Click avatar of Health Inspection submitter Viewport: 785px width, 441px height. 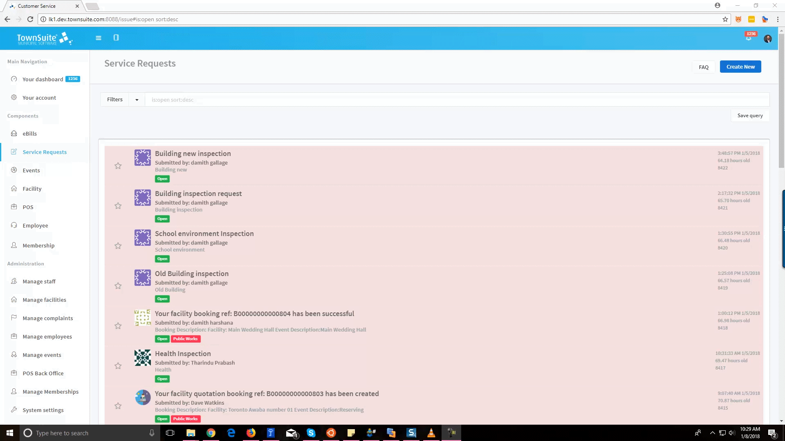(143, 358)
